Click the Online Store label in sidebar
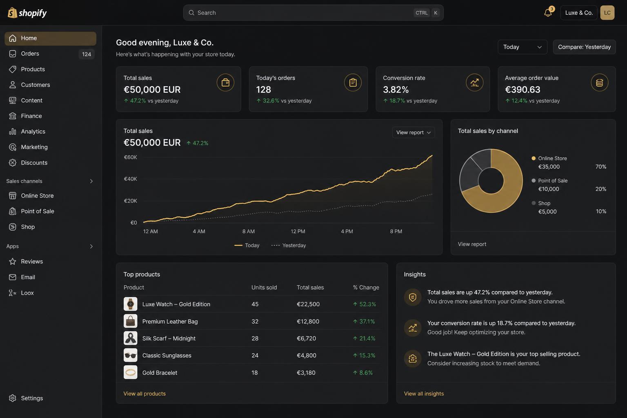The width and height of the screenshot is (627, 418). pos(37,196)
